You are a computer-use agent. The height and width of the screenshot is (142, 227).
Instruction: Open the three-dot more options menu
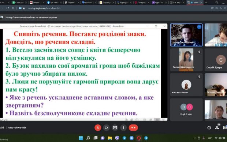[x=123, y=128]
